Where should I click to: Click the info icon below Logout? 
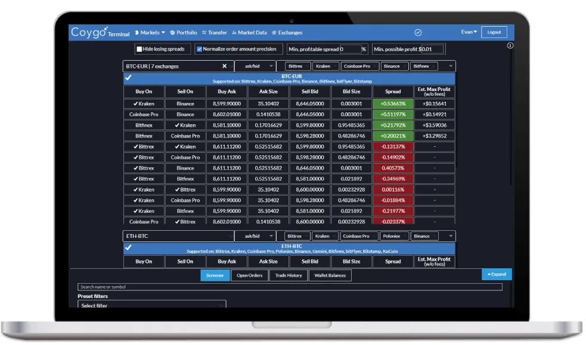(510, 45)
